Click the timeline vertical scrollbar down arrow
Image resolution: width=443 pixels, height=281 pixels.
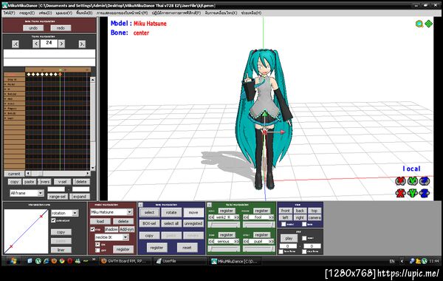coord(92,168)
